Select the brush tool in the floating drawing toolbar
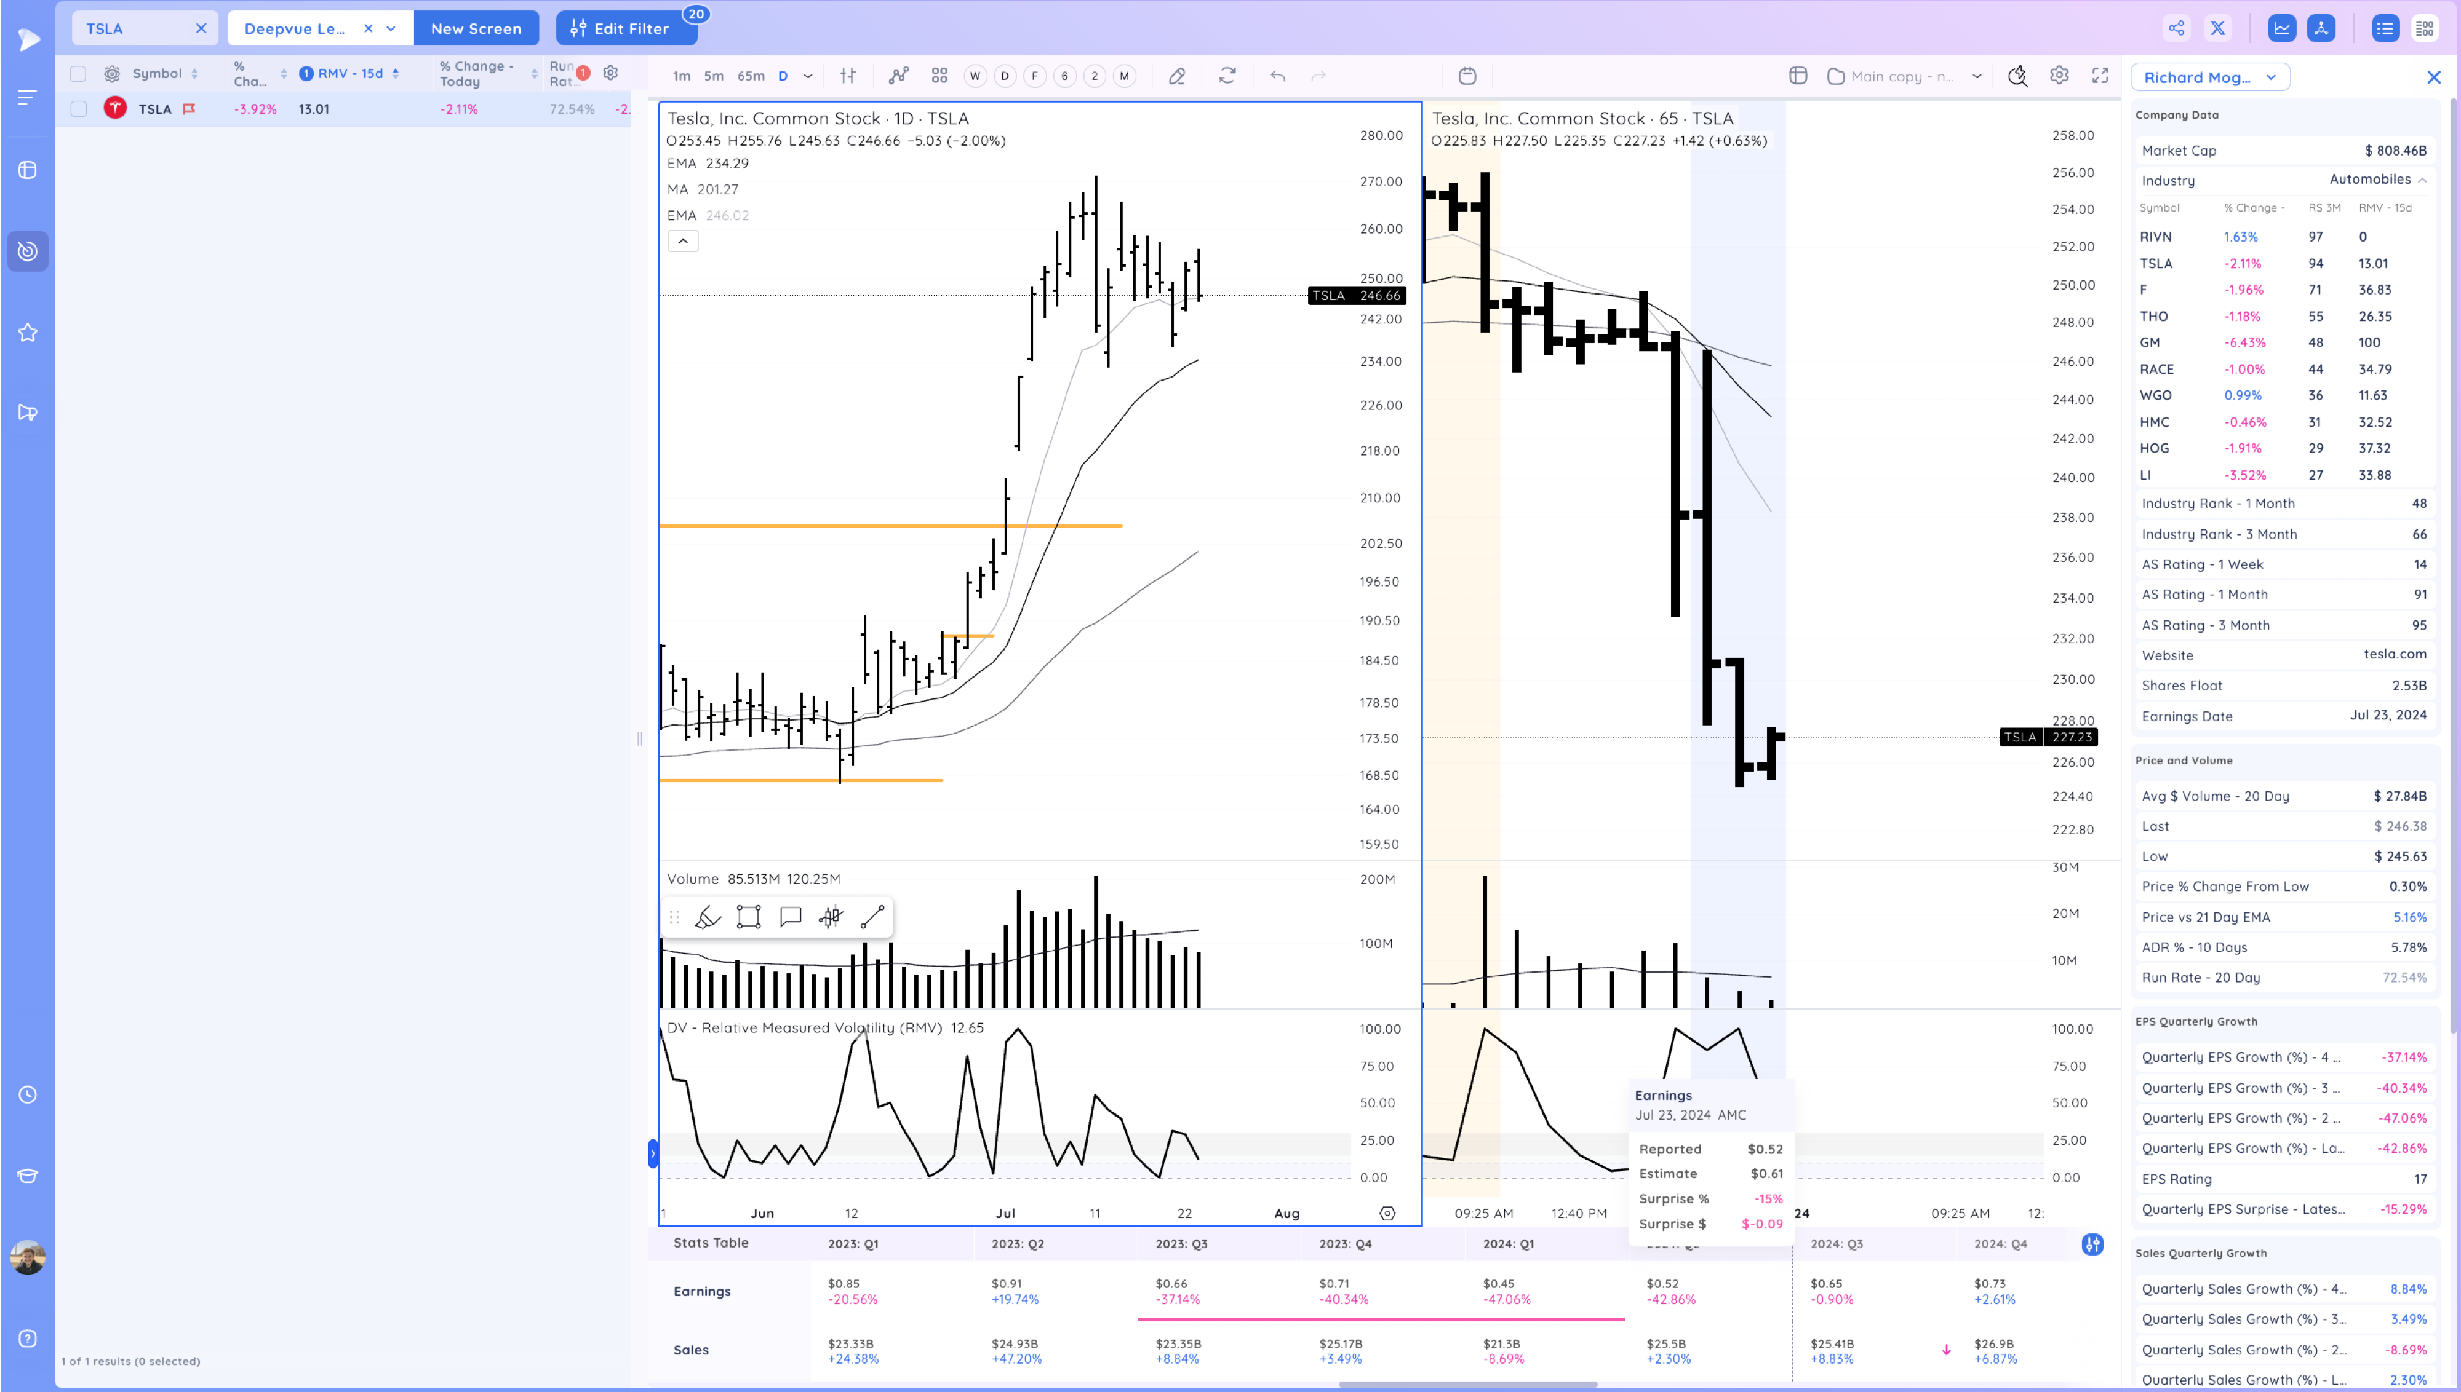 pos(707,918)
